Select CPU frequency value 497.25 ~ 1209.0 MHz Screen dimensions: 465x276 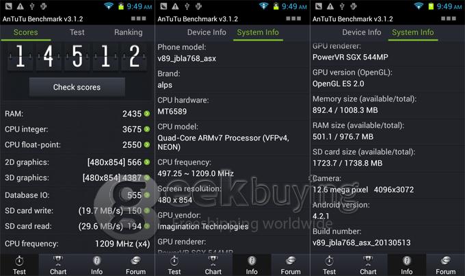click(196, 173)
